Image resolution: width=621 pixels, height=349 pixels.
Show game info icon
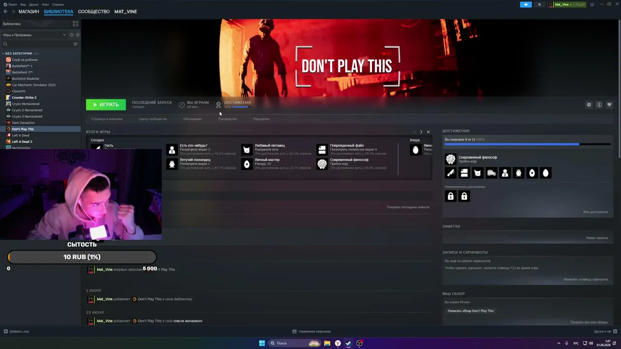(599, 105)
